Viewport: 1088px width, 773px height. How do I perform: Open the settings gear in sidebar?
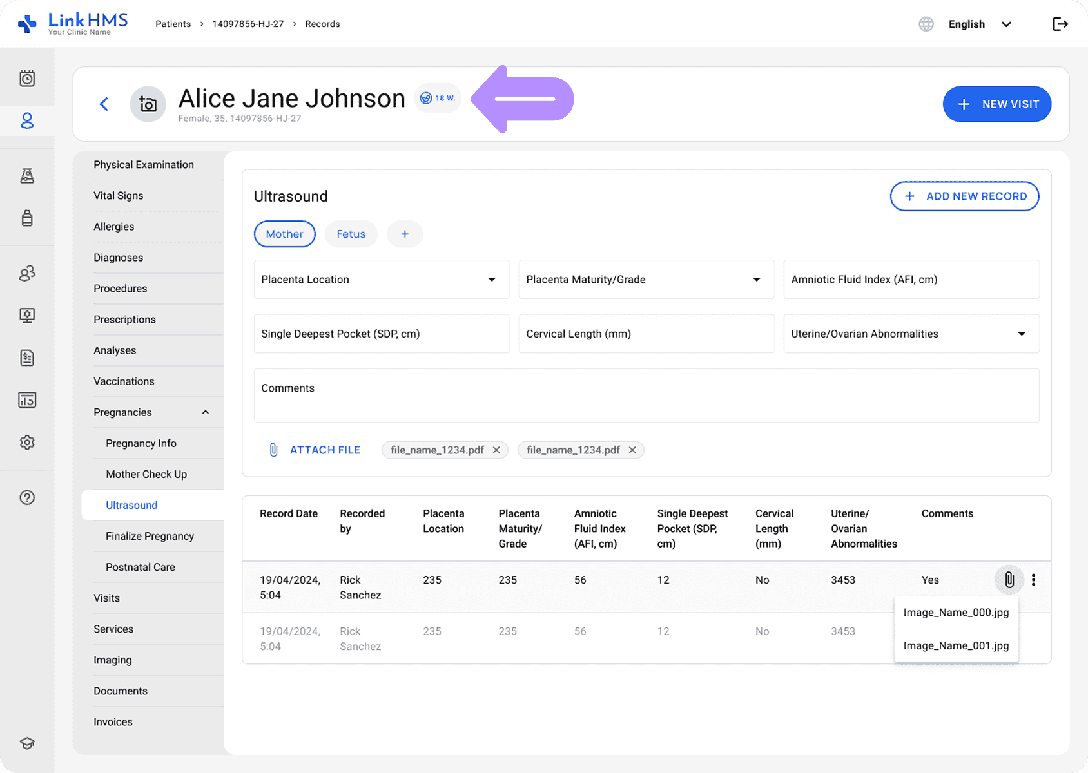[x=27, y=443]
